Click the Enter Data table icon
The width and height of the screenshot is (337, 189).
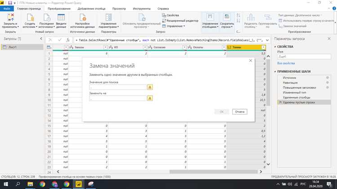61,18
